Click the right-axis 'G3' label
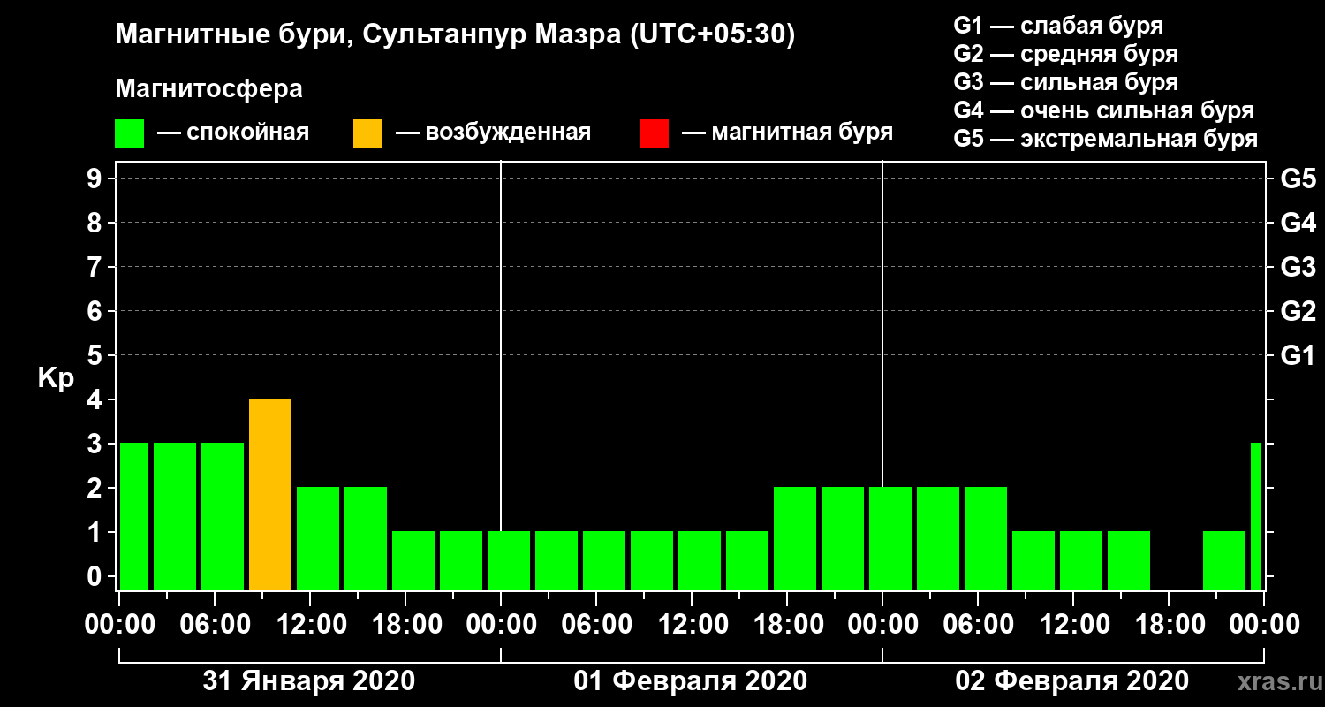This screenshot has width=1325, height=707. (1298, 267)
